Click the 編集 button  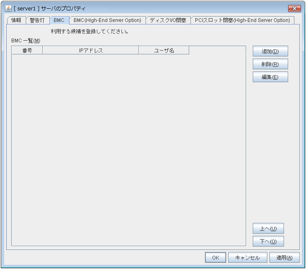coord(270,77)
